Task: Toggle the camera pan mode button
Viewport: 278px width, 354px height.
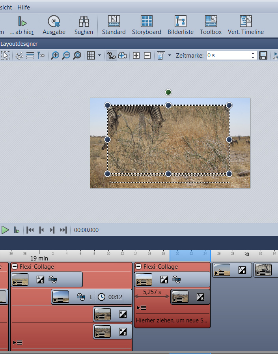Action: pyautogui.click(x=122, y=56)
